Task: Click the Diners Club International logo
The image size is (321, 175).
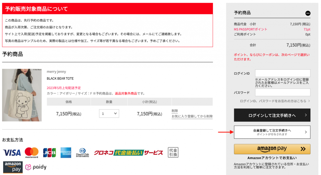Action: point(82,152)
